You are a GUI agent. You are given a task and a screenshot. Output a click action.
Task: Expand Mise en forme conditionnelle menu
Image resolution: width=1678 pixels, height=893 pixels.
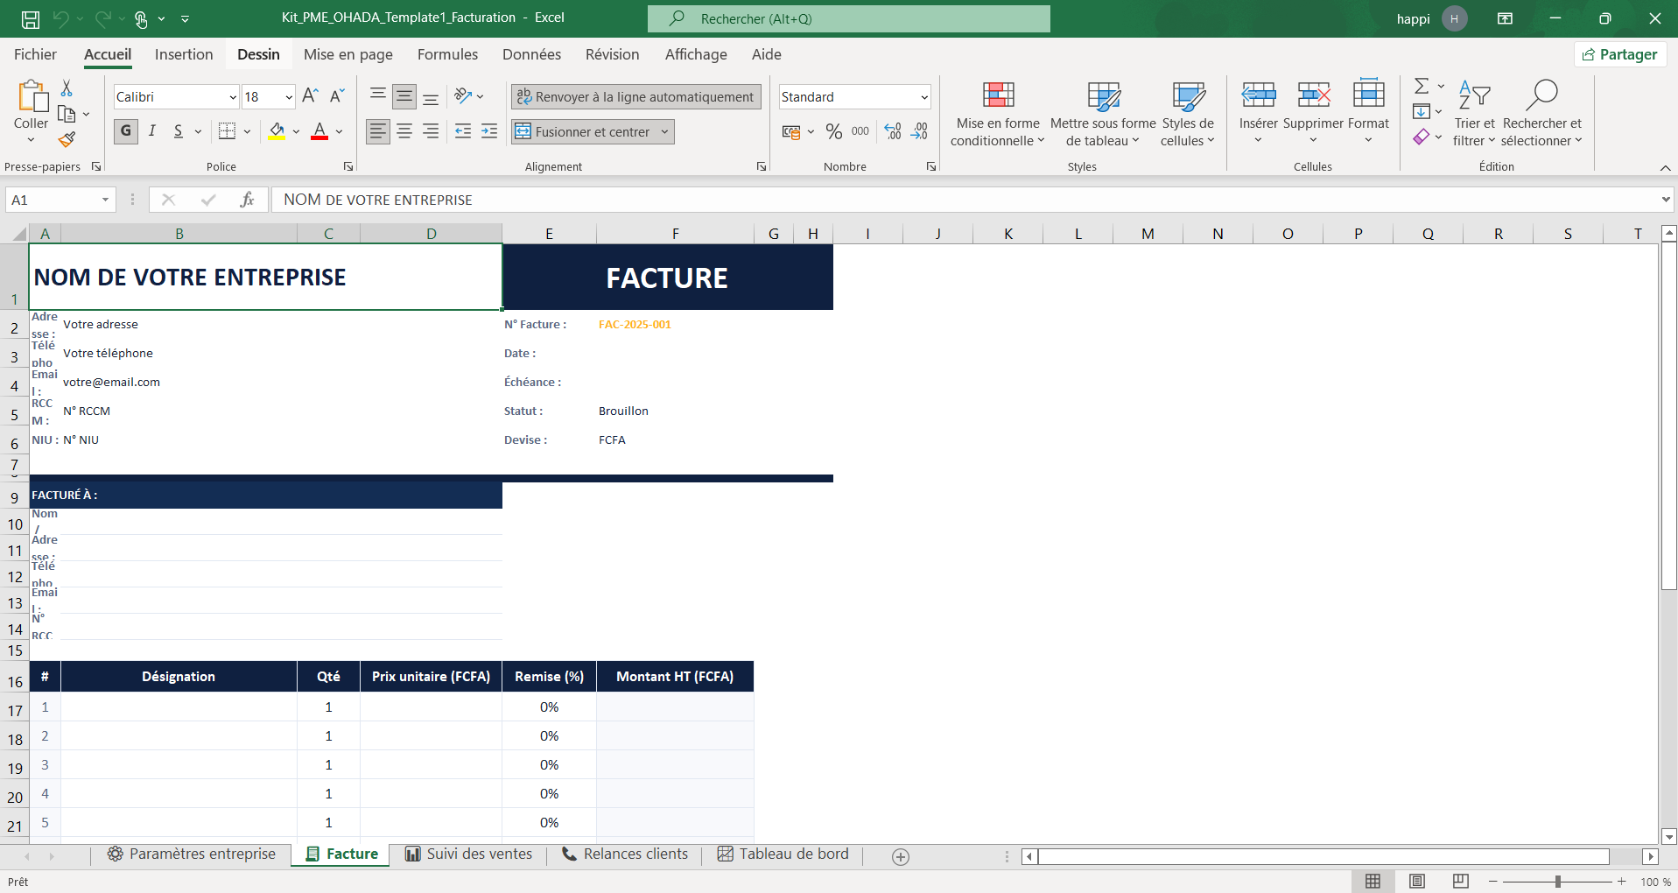998,114
